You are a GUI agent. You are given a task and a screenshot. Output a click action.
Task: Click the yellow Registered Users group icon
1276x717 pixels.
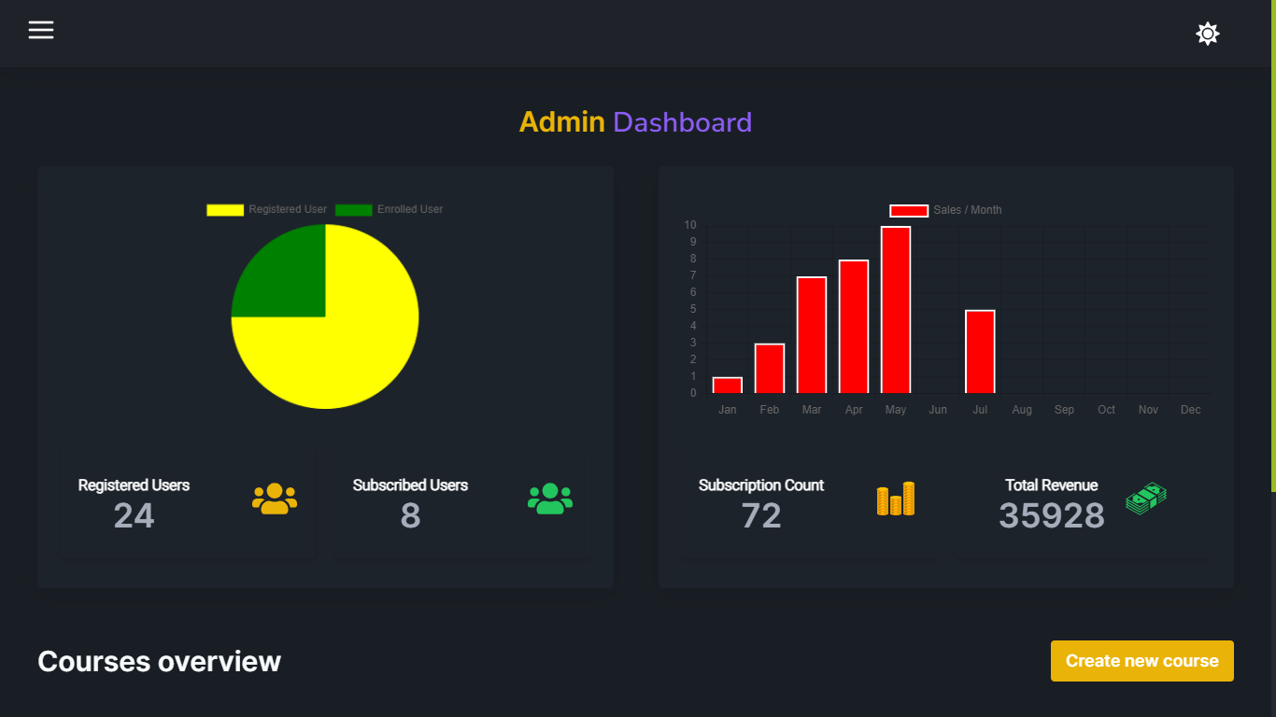274,499
